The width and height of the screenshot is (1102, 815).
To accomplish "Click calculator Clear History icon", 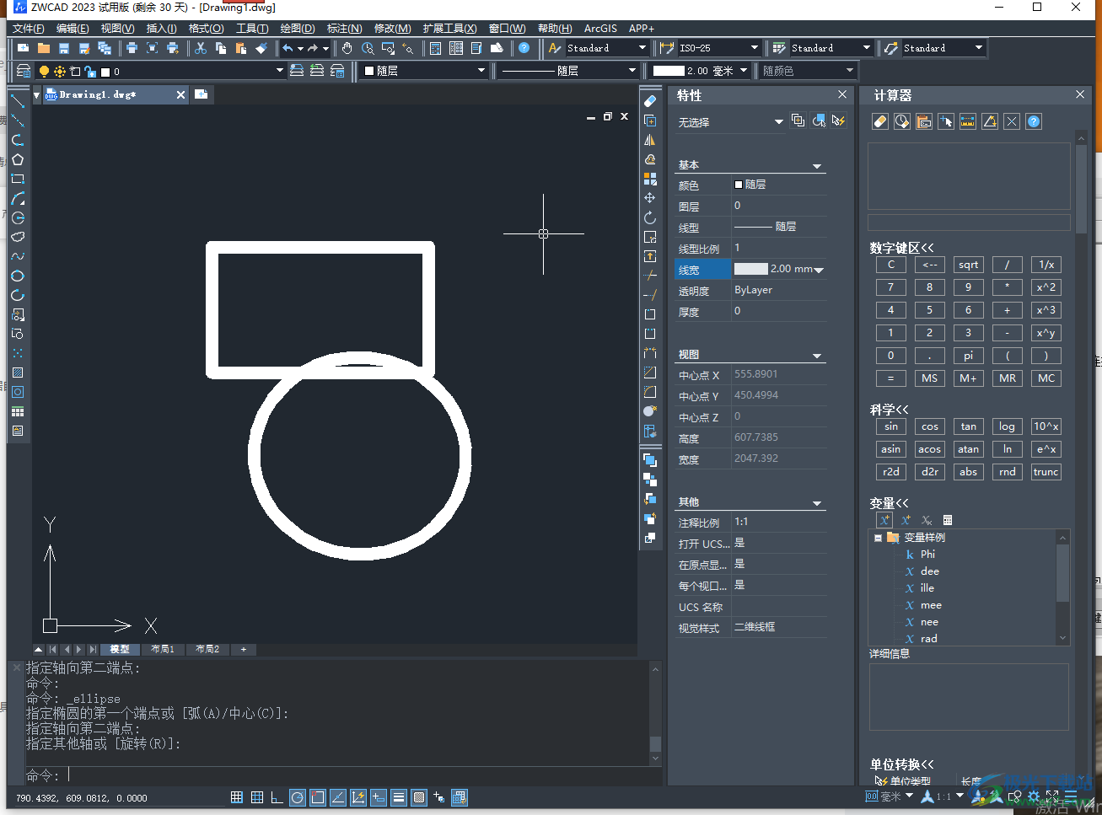I will click(902, 121).
